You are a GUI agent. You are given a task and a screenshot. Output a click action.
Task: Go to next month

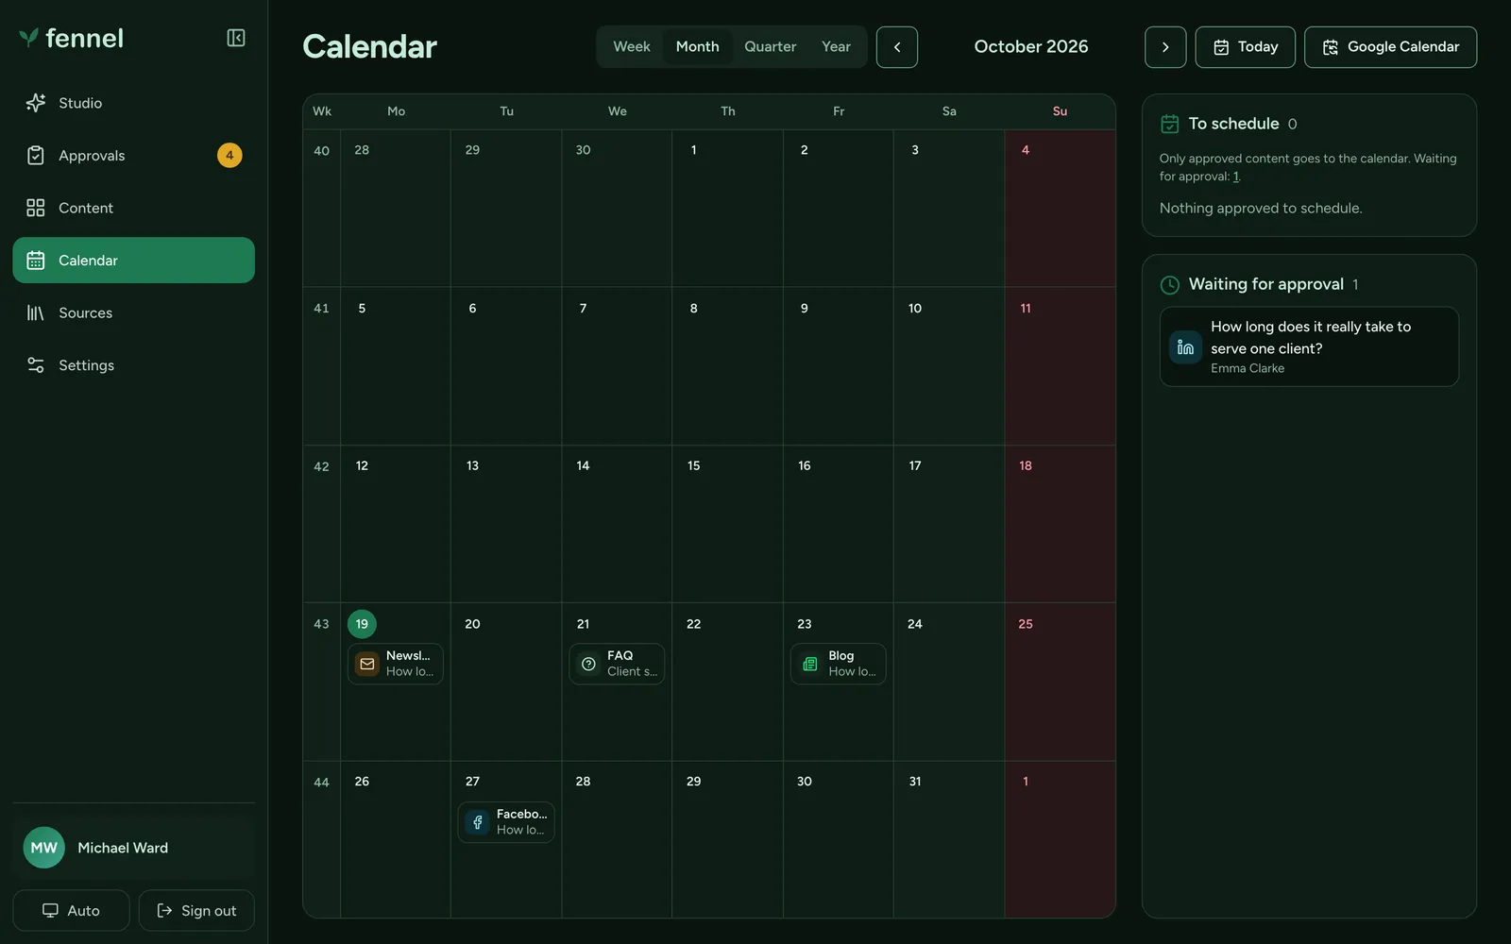[x=1165, y=47]
